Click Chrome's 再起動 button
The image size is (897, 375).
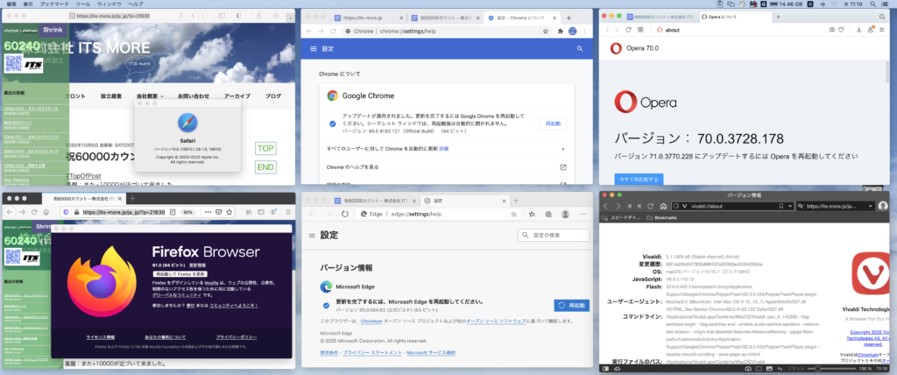click(x=552, y=124)
